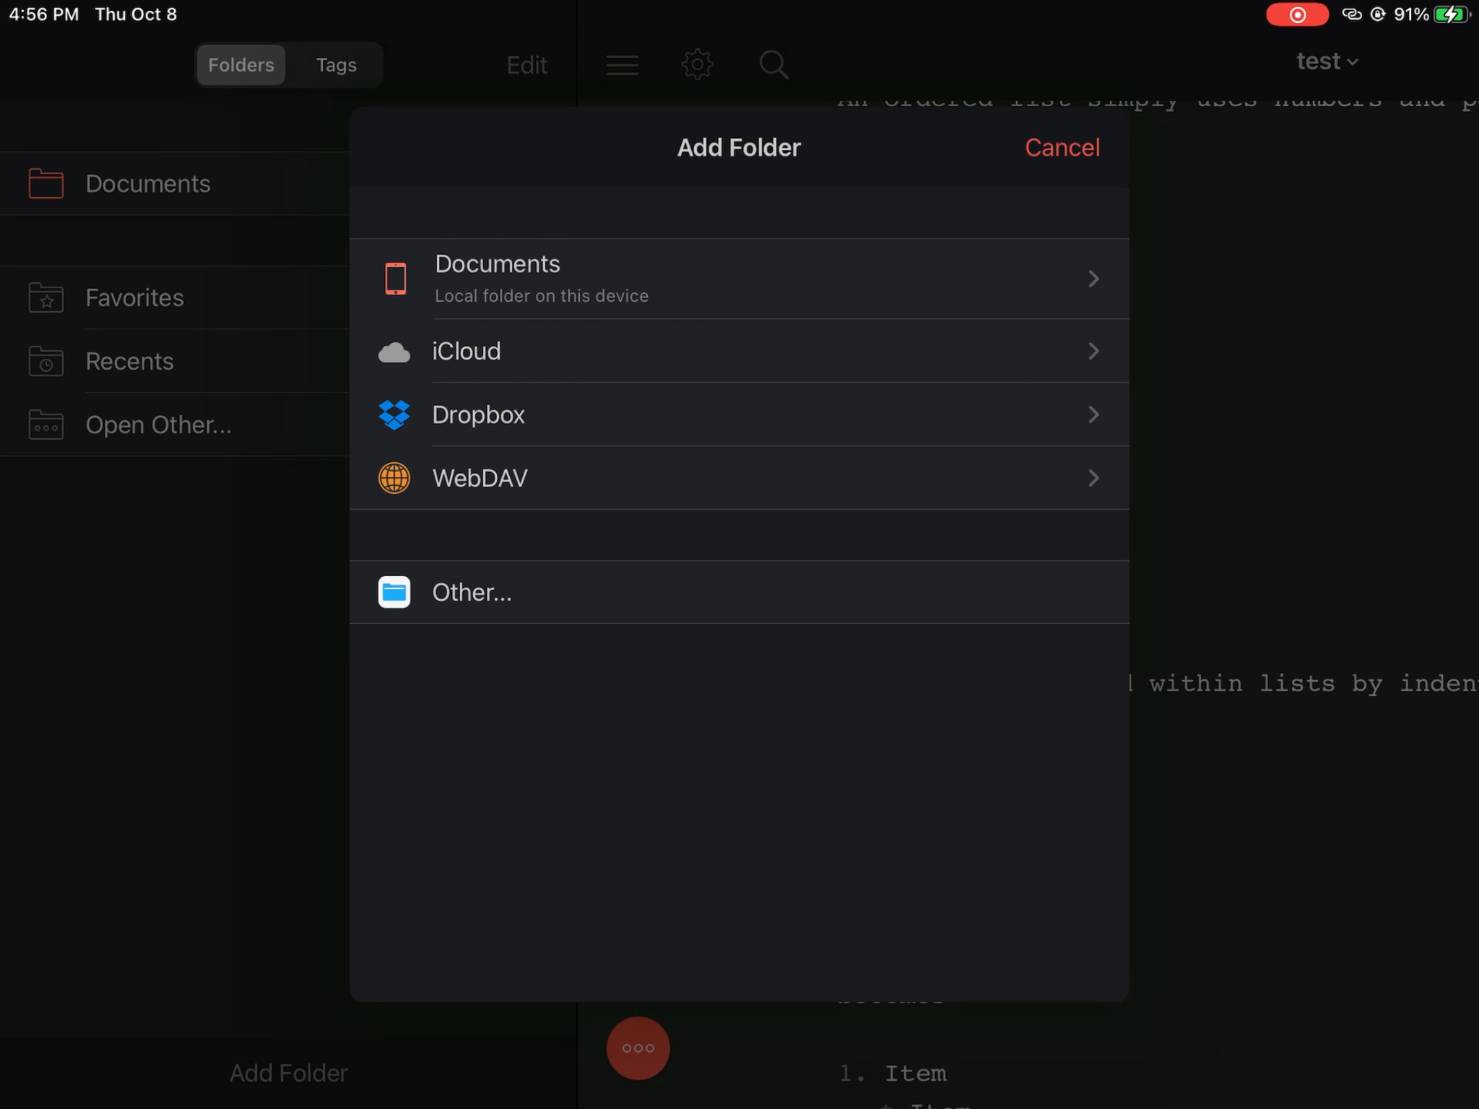This screenshot has height=1109, width=1479.
Task: Expand the Dropbox folder option
Action: coord(1091,414)
